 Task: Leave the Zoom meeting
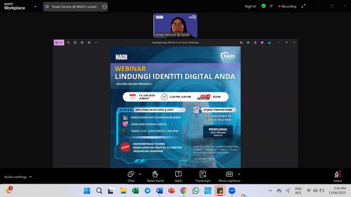point(338,177)
